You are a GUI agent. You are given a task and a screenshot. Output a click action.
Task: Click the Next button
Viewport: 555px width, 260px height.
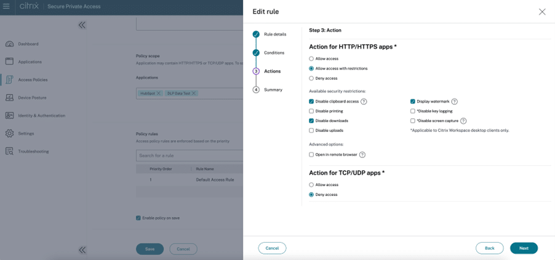(524, 248)
